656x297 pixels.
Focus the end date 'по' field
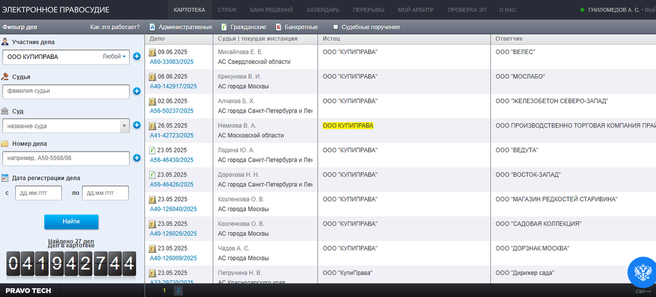[105, 193]
